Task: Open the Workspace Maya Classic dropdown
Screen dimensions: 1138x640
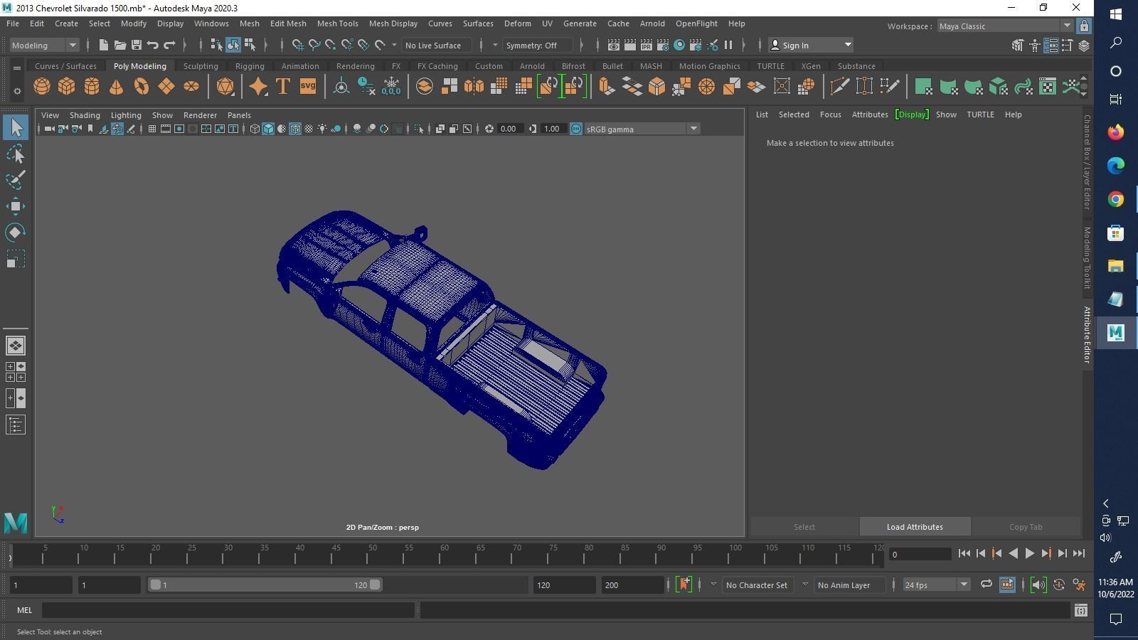Action: (1005, 26)
